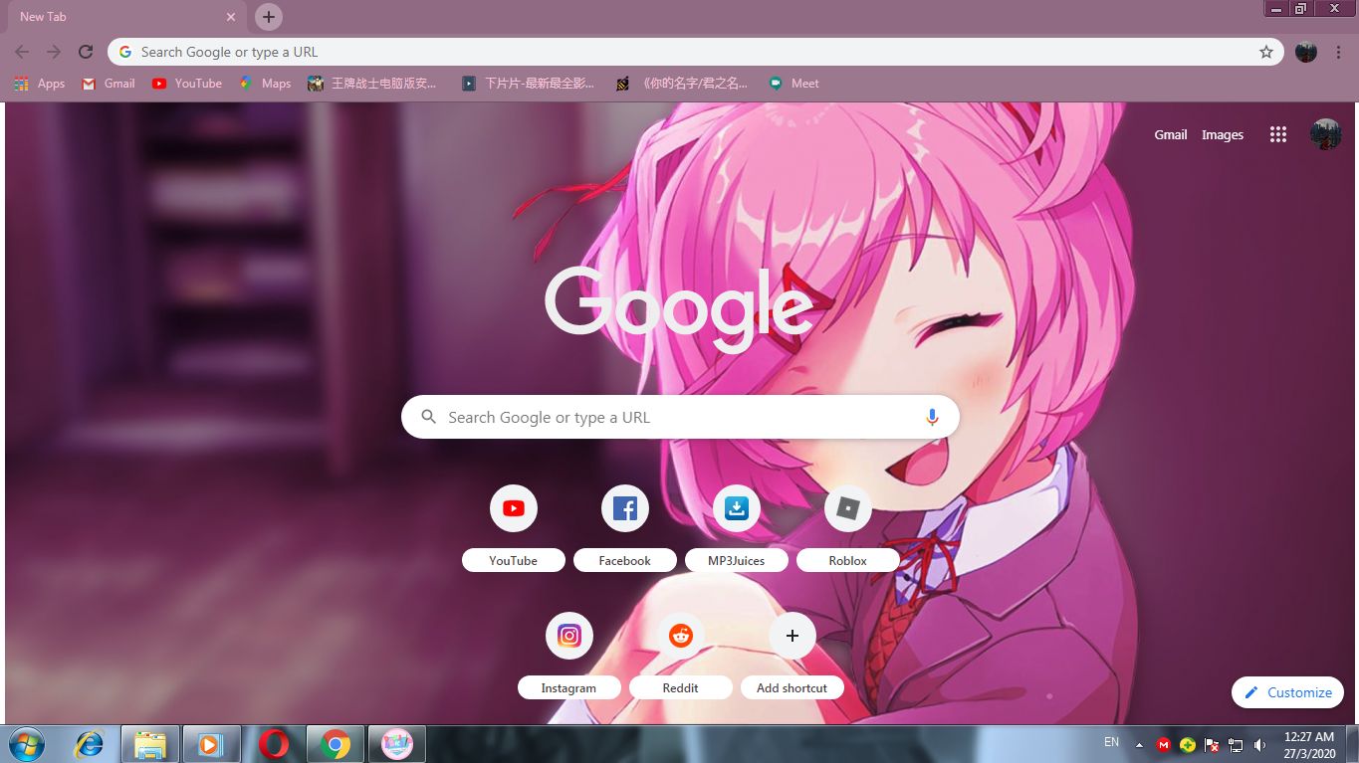Start a voice search with the microphone icon
The image size is (1359, 763).
[932, 416]
